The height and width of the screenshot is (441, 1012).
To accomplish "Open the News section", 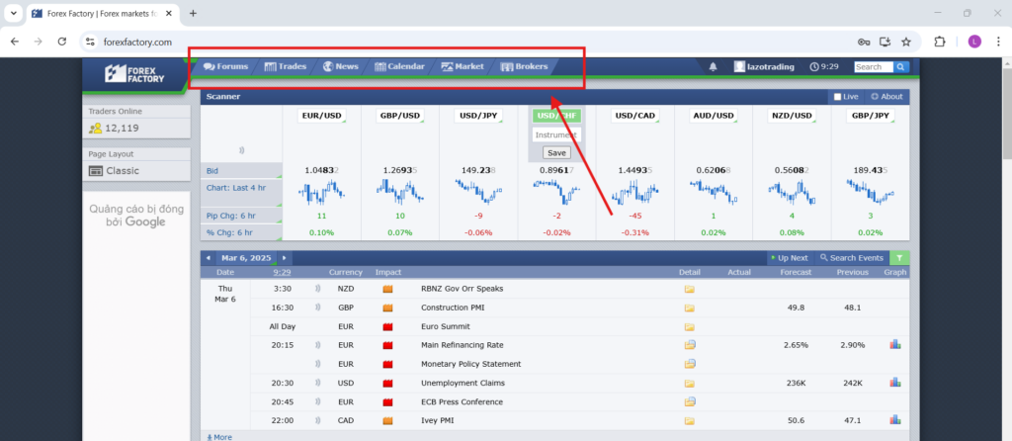I will [340, 66].
